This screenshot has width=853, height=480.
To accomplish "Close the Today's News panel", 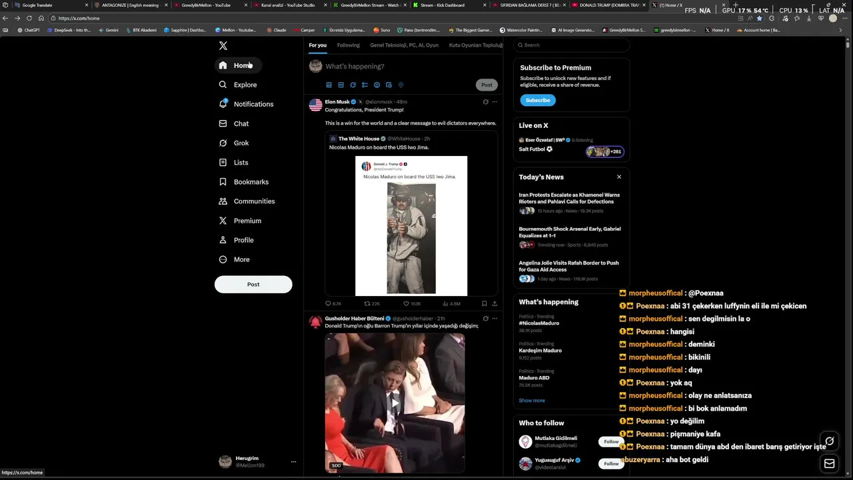I will (619, 177).
